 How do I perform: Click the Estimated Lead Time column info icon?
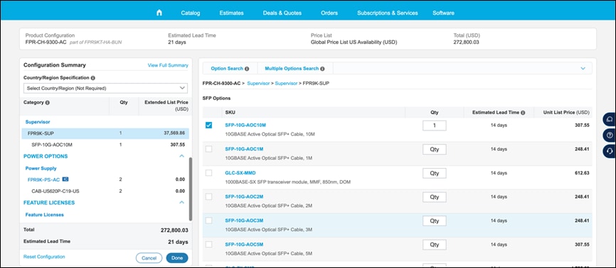tap(524, 113)
